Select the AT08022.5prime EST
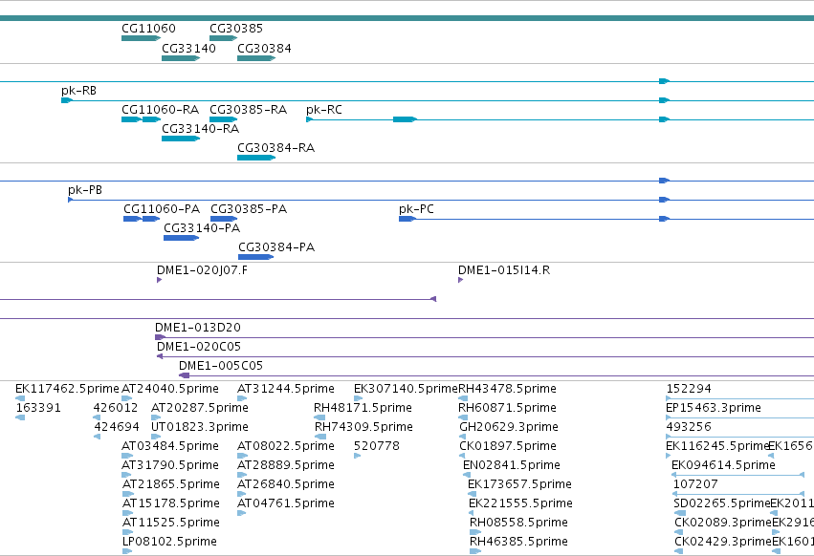Viewport: 814px width, 556px height. (x=242, y=456)
